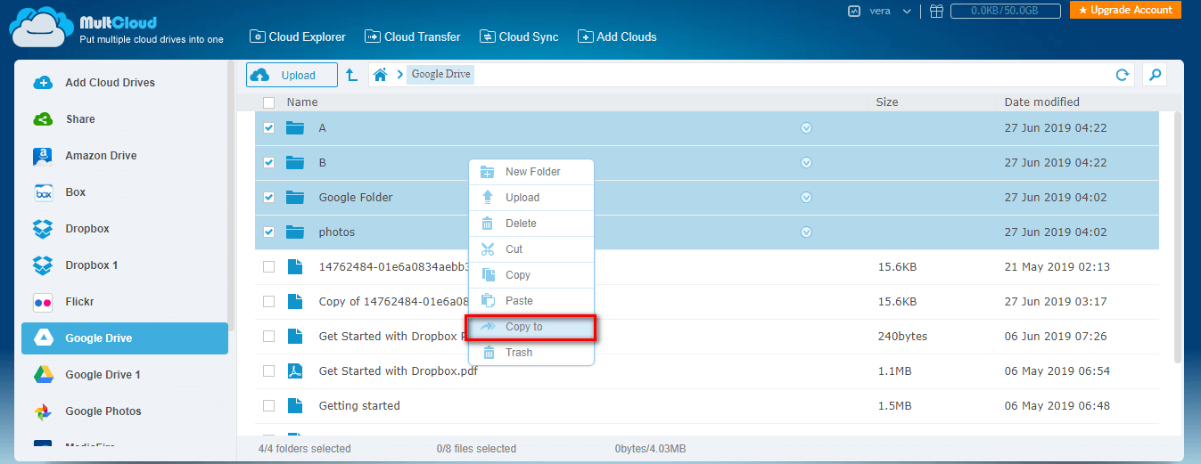Click the gift box icon
The image size is (1201, 464).
coord(936,11)
